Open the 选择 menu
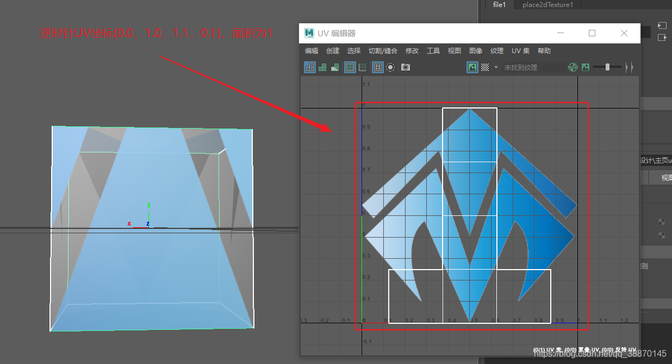This screenshot has height=364, width=672. point(354,51)
